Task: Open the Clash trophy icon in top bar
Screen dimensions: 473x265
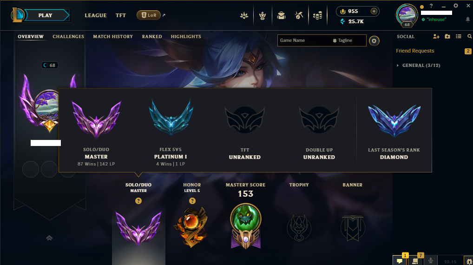Action: tap(263, 15)
